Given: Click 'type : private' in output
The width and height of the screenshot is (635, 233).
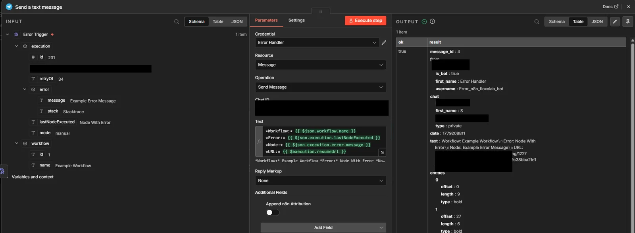Looking at the screenshot, I should [448, 126].
